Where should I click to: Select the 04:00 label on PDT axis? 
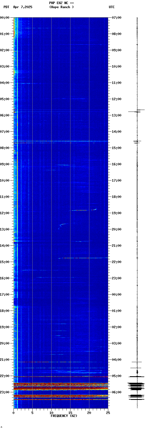[5, 83]
